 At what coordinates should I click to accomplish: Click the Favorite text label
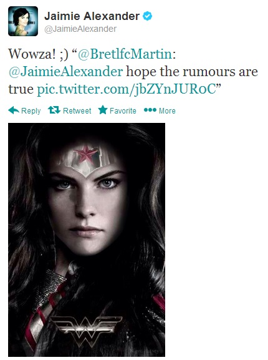click(x=123, y=111)
